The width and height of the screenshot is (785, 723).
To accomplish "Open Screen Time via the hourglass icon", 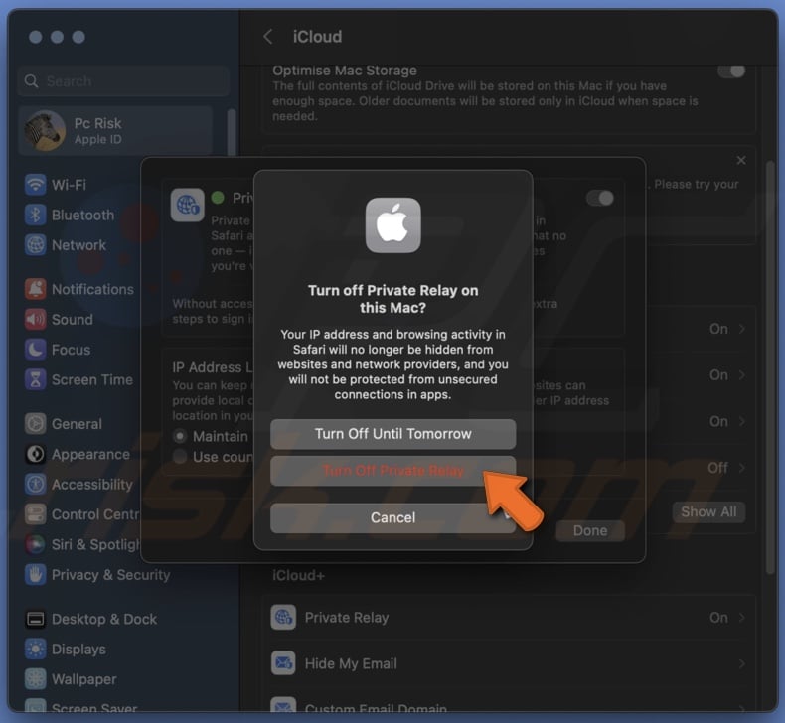I will point(35,379).
